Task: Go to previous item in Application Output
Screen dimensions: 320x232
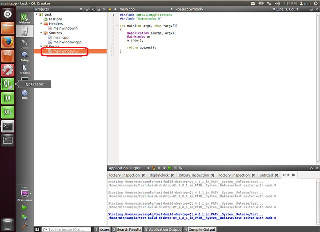Action: pyautogui.click(x=159, y=168)
